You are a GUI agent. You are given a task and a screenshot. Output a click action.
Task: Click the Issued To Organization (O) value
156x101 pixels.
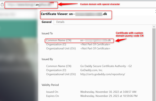(95, 45)
